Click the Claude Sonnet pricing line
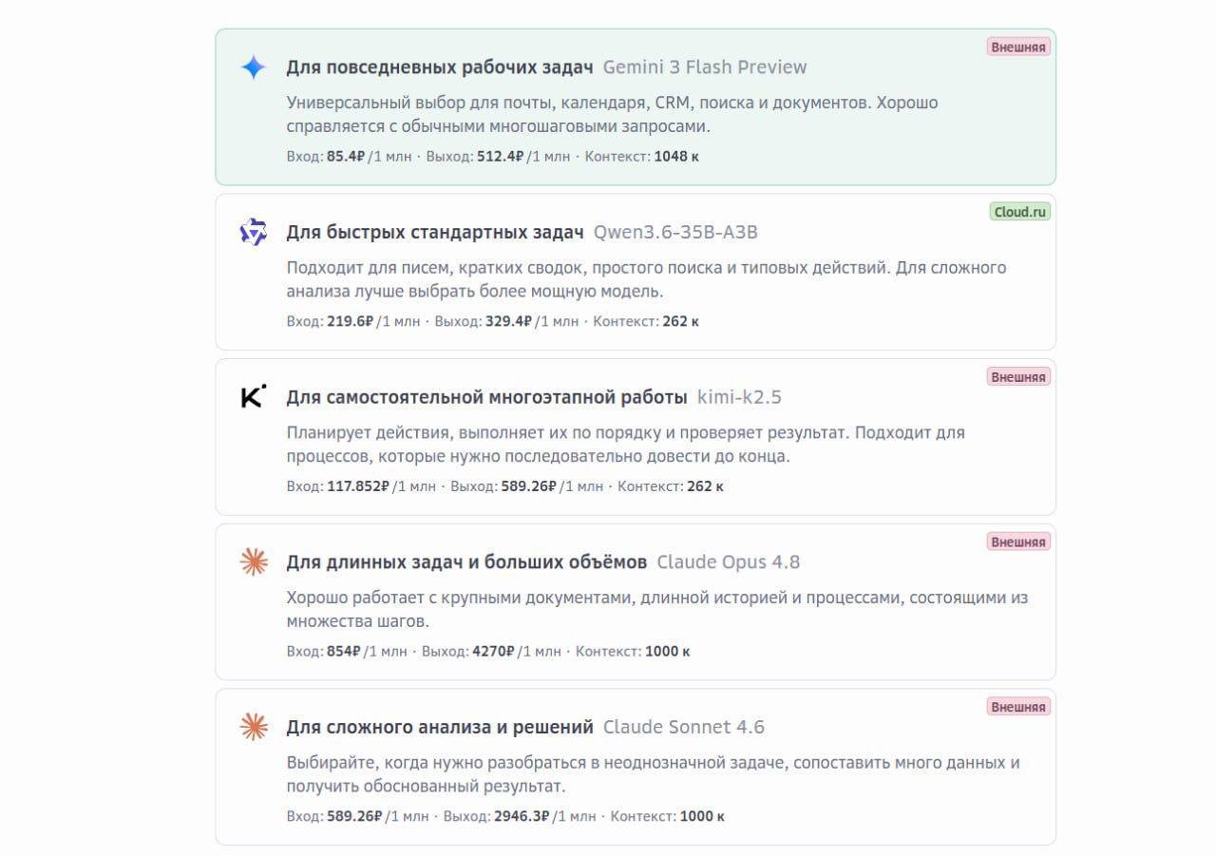1216x856 pixels. (x=505, y=816)
